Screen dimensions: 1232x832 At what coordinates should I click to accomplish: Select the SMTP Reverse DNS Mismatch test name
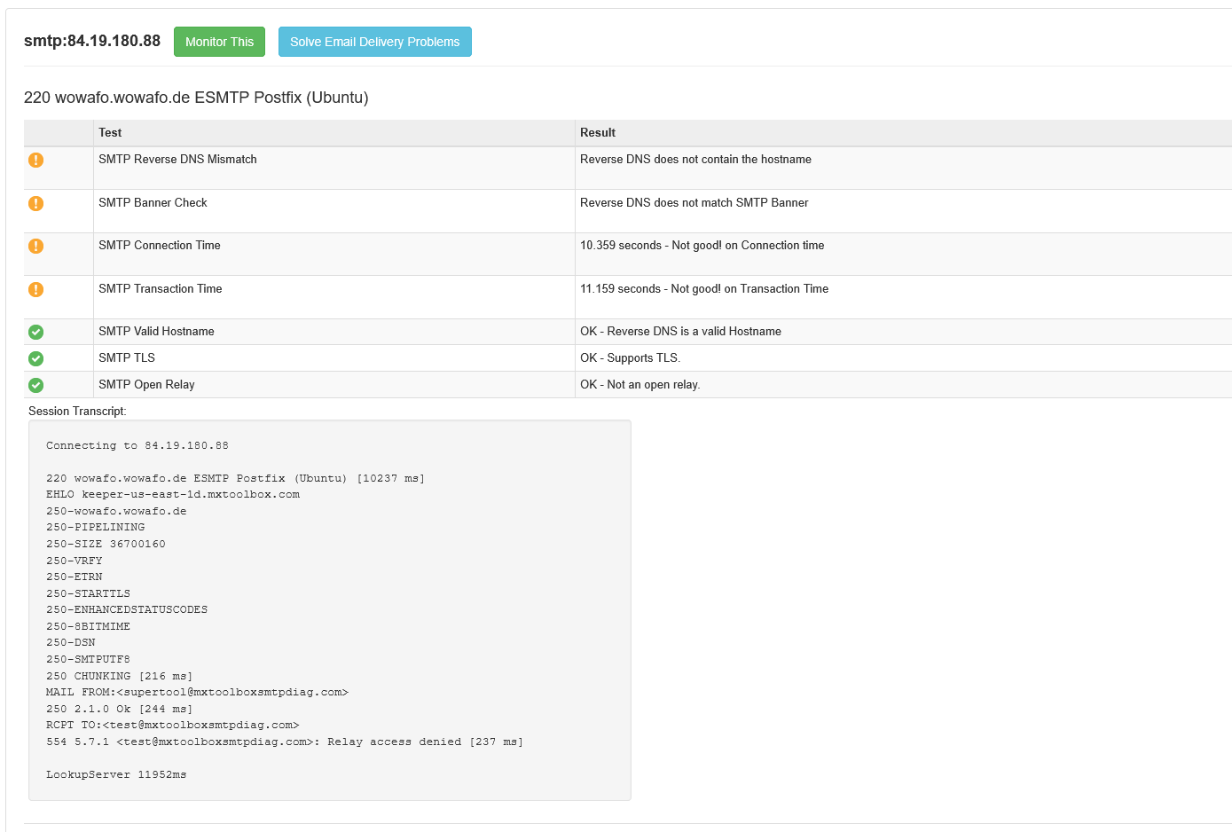177,160
